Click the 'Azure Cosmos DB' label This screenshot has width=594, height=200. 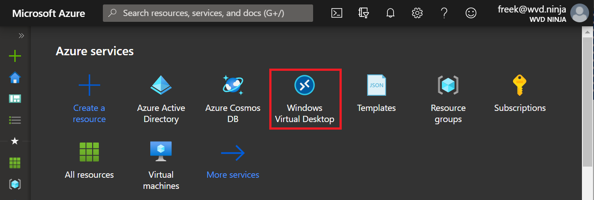click(x=233, y=114)
